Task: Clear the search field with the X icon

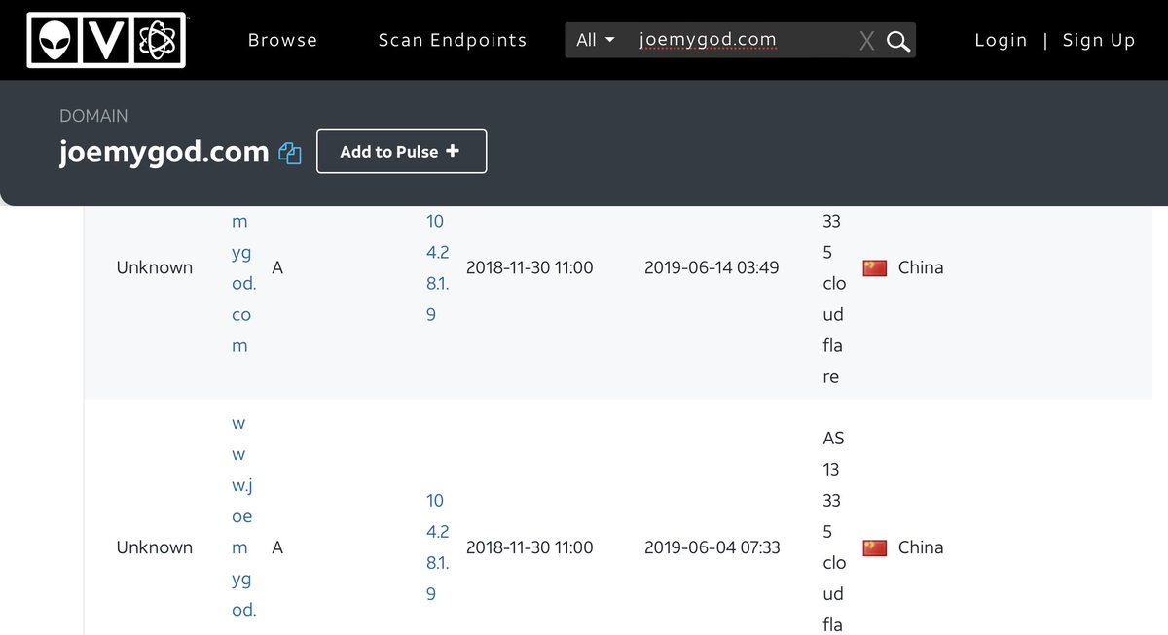Action: pos(866,41)
